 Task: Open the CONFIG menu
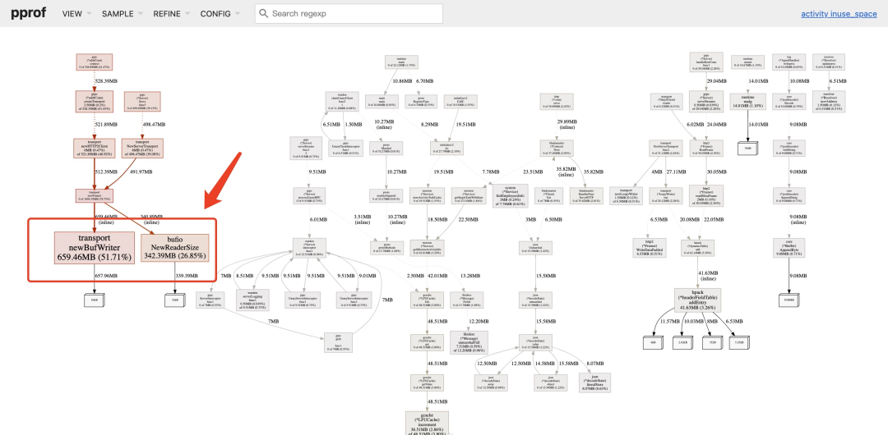point(220,14)
